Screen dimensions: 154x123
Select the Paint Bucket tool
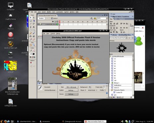[34, 36]
